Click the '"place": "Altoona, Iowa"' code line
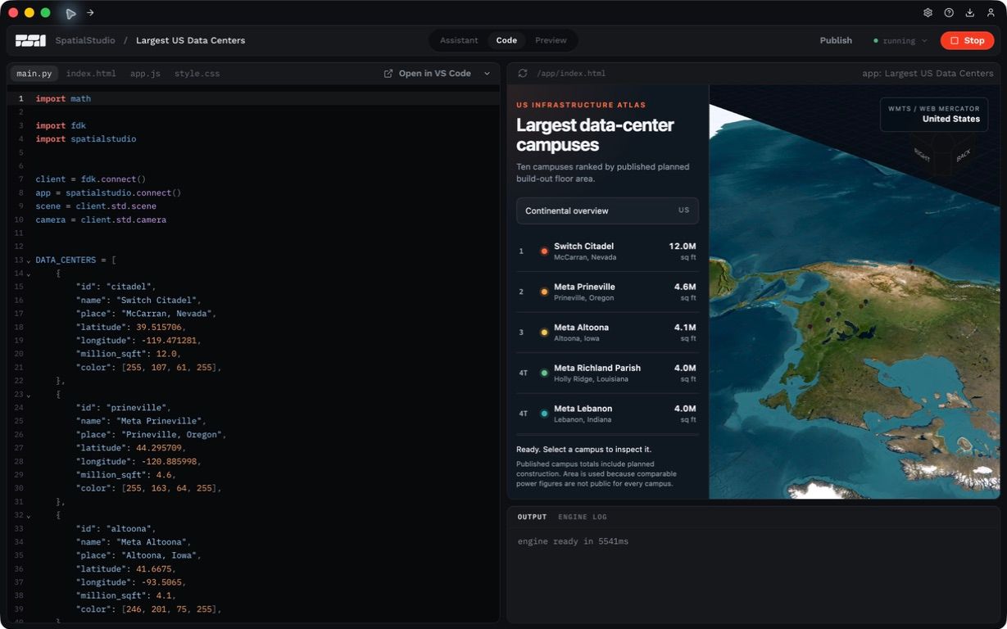The width and height of the screenshot is (1007, 629). coord(137,555)
